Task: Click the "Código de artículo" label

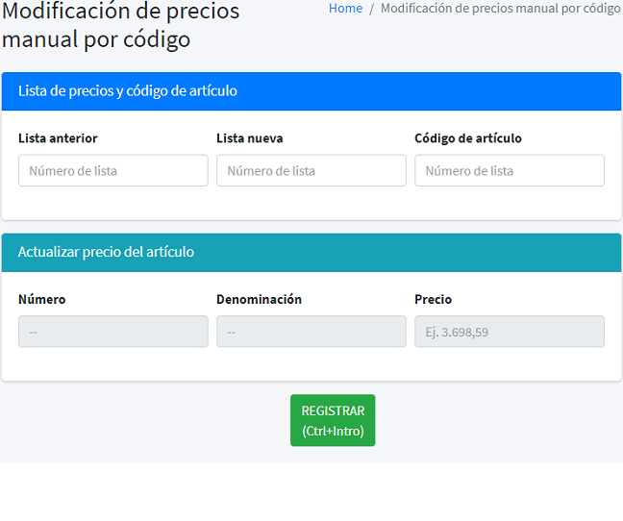Action: click(x=468, y=138)
